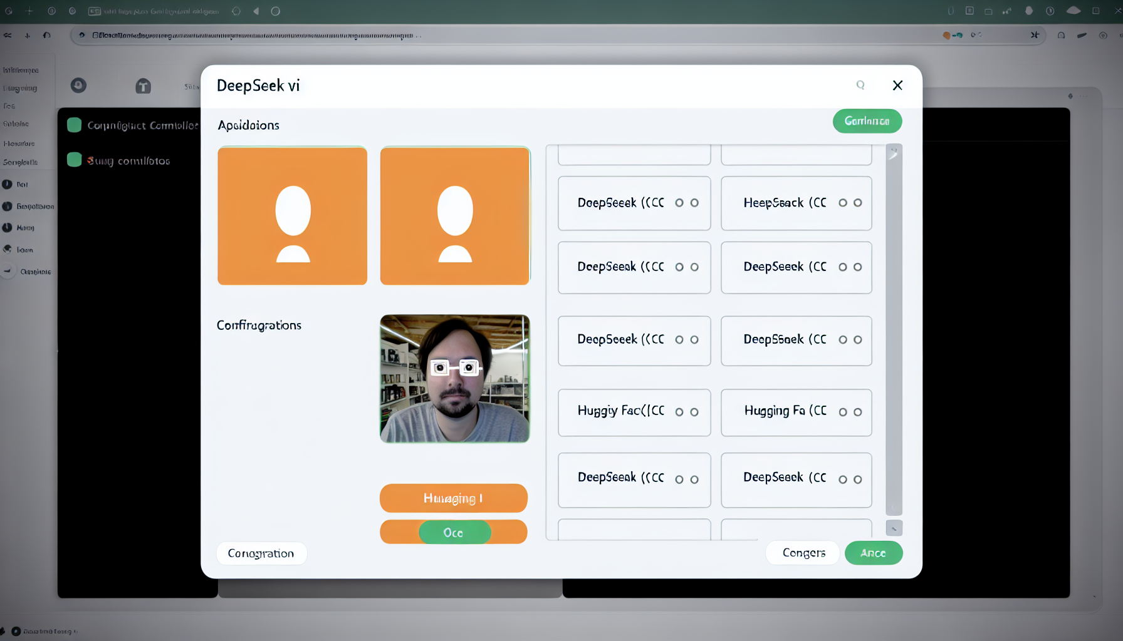Image resolution: width=1123 pixels, height=641 pixels.
Task: Click the T app icon in the top toolbar
Action: [143, 86]
